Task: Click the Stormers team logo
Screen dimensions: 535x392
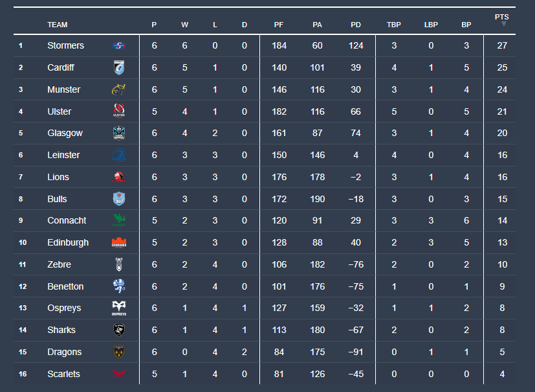Action: pos(118,45)
